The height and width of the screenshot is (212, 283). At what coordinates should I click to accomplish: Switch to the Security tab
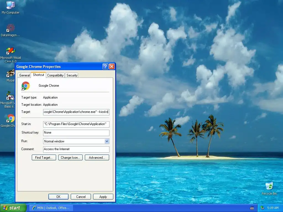72,75
